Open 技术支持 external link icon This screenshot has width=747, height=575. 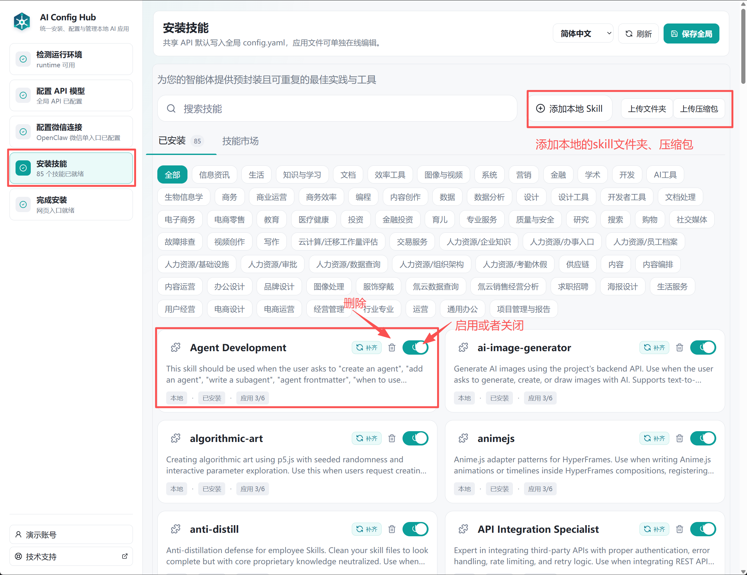[125, 557]
